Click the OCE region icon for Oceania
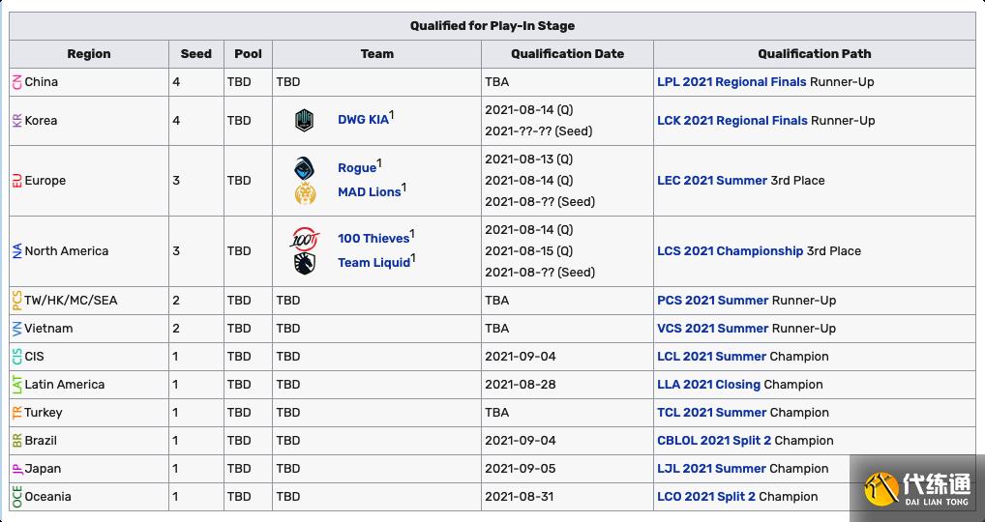985x522 pixels. coord(17,497)
